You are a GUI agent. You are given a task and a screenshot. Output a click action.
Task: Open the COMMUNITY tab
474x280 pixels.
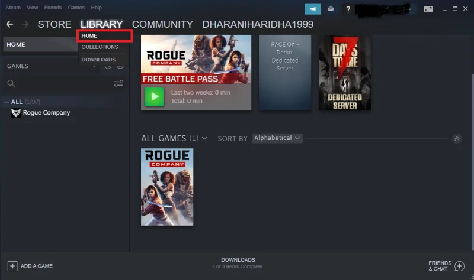(162, 24)
